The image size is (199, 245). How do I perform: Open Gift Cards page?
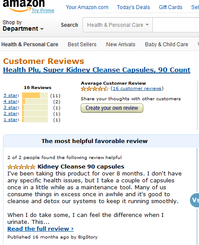coord(171,7)
